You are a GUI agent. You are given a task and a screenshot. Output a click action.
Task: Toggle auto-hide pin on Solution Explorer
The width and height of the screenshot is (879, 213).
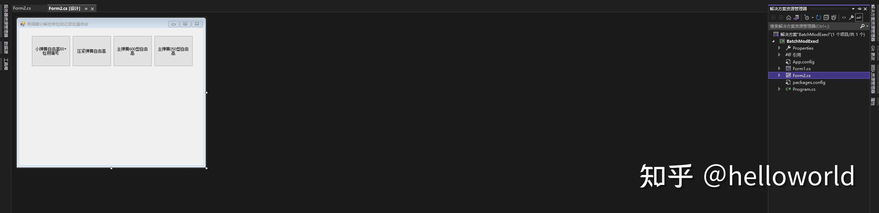[x=859, y=9]
